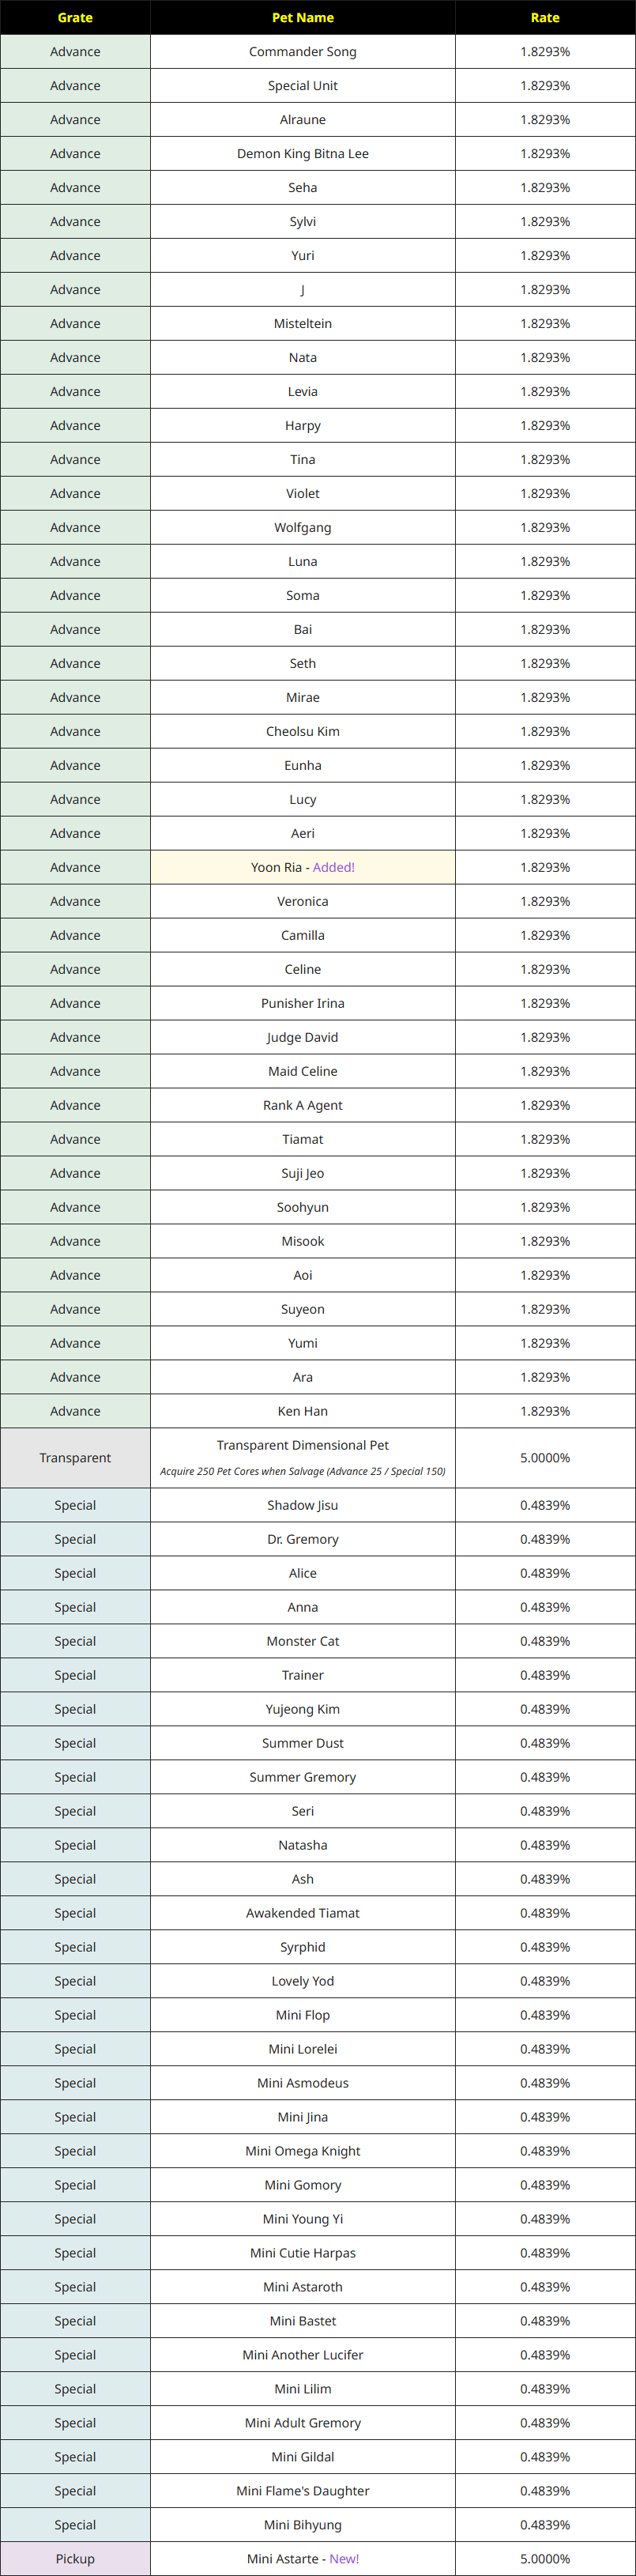Select the Punisher Irina pet name
Viewport: 636px width, 2576px height.
click(x=302, y=1003)
